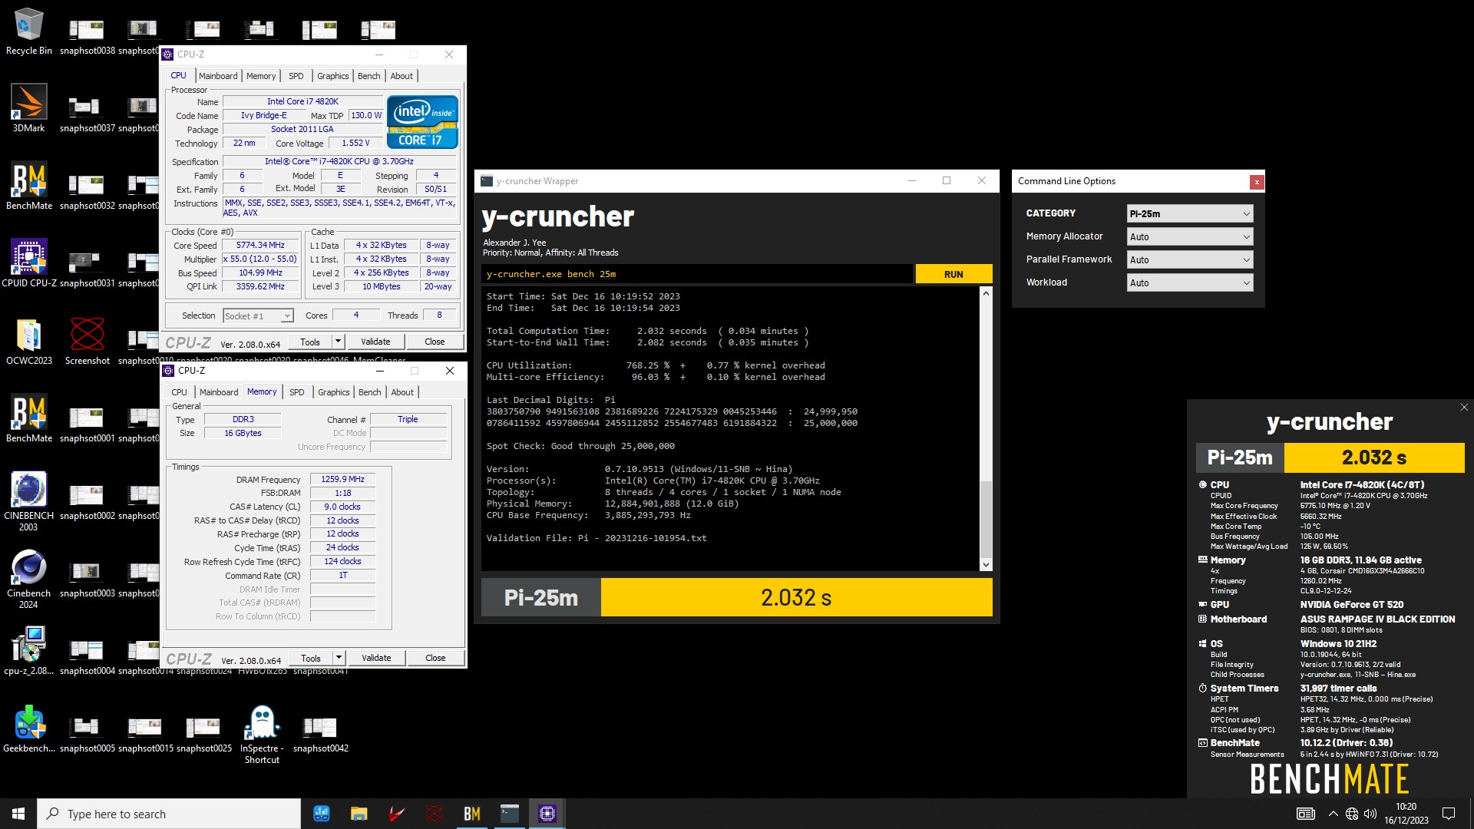Expand the Memory Allocator dropdown
This screenshot has height=829, width=1474.
(1190, 236)
